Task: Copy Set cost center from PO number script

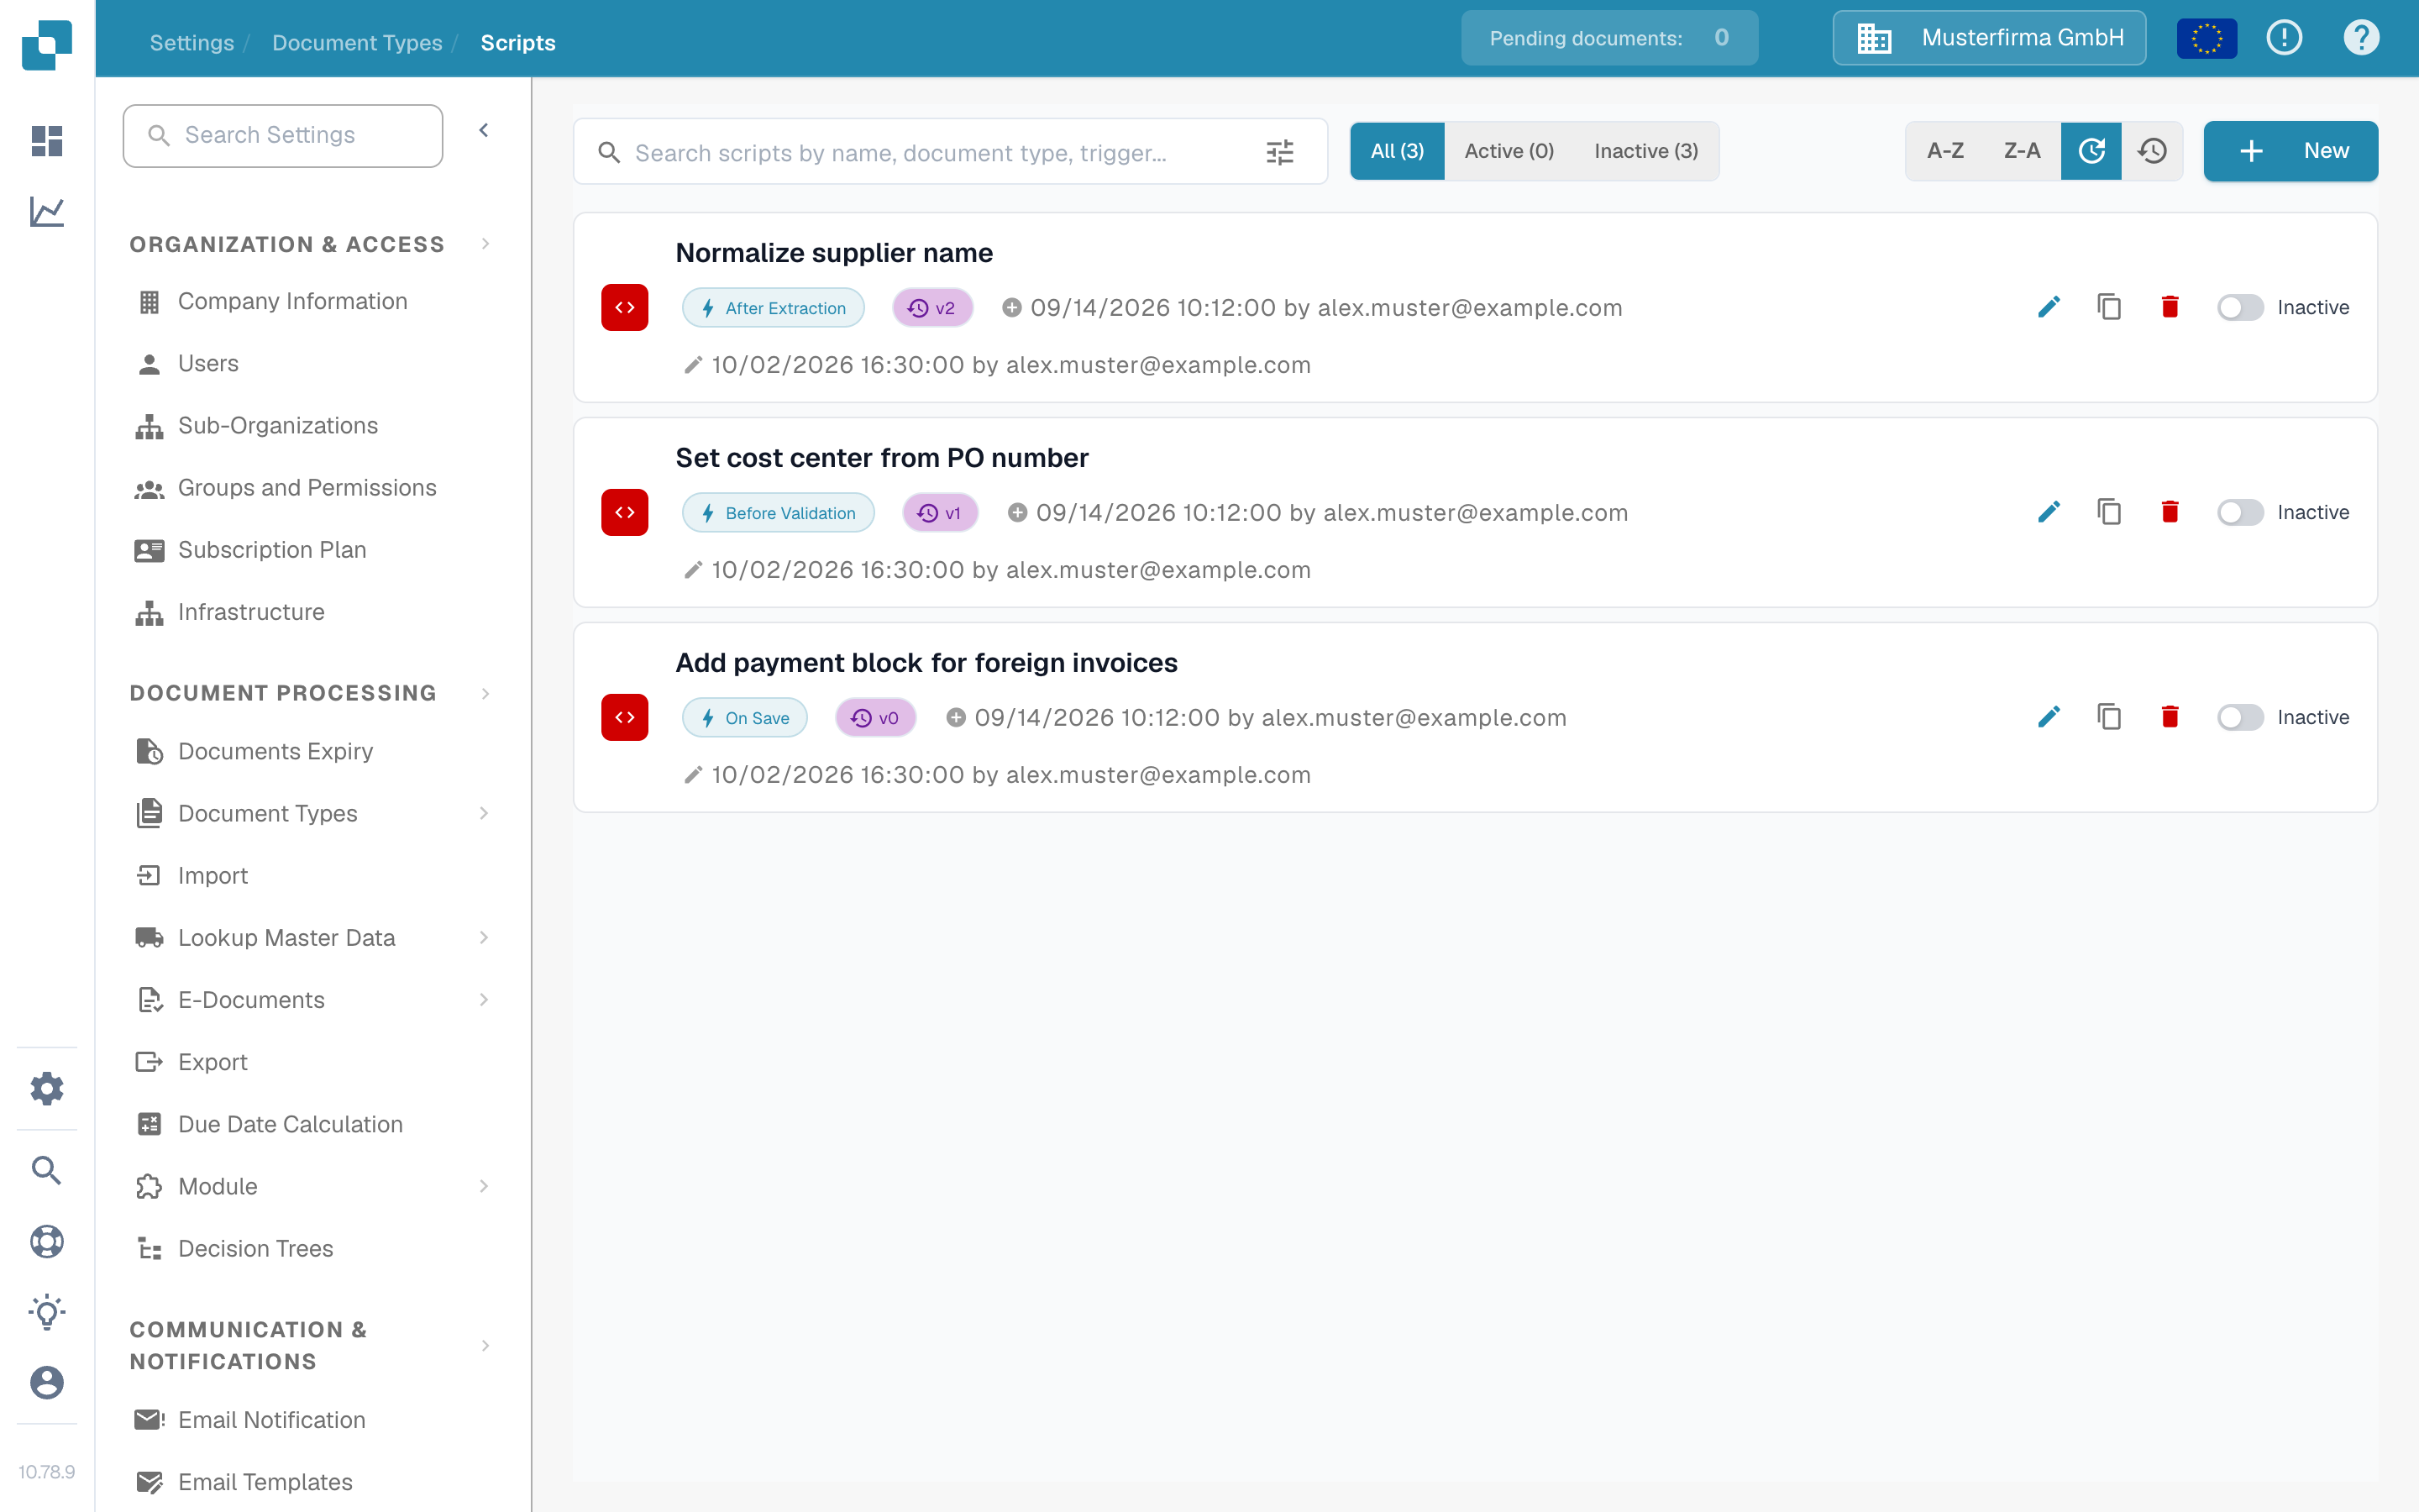Action: [x=2109, y=512]
